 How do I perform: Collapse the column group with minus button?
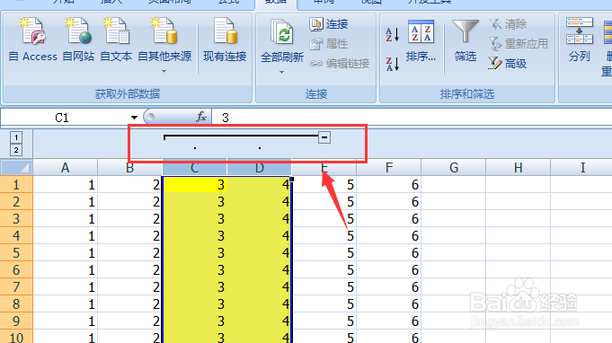pyautogui.click(x=324, y=137)
